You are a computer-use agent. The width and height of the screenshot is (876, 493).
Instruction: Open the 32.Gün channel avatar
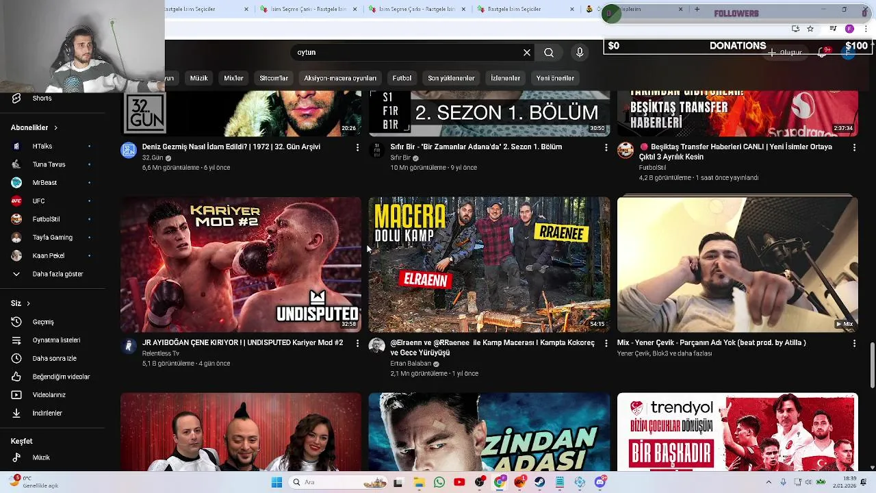[129, 151]
